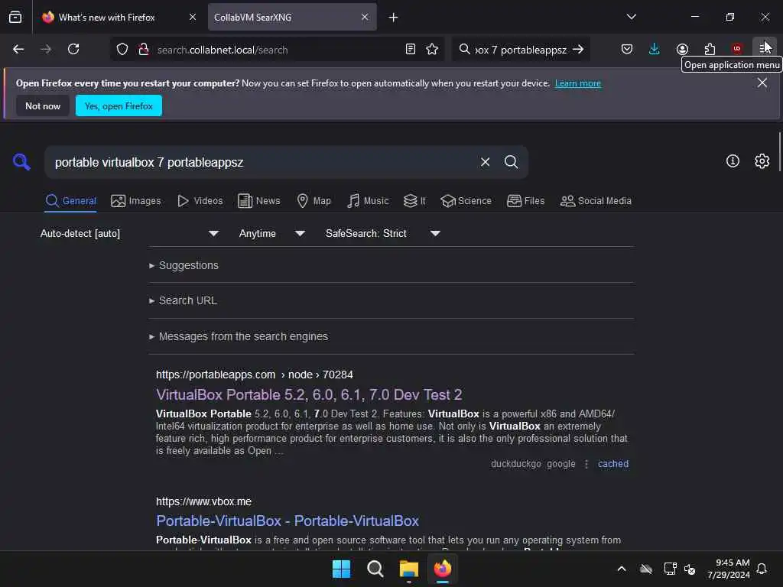This screenshot has width=783, height=587.
Task: Go back with the back arrow
Action: 18,49
